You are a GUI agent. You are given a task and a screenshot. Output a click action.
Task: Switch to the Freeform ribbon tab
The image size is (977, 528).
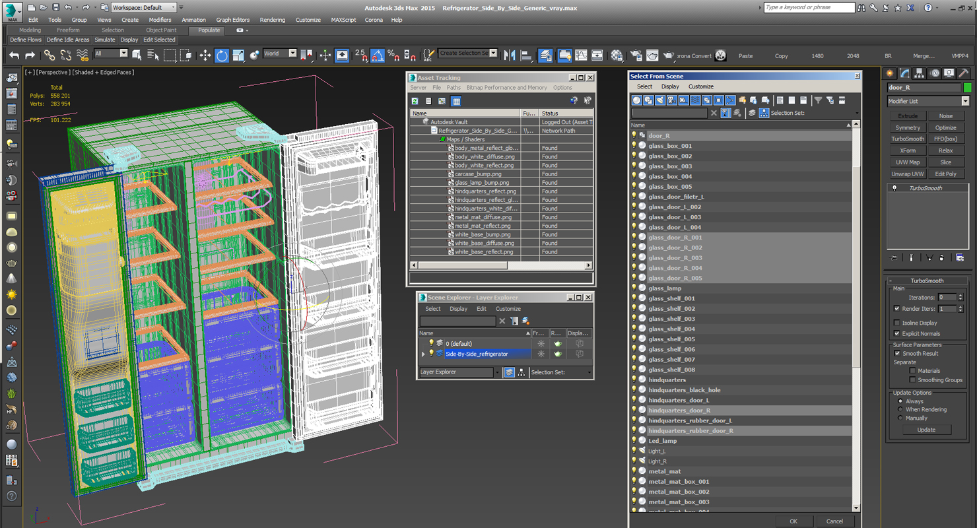pos(68,30)
